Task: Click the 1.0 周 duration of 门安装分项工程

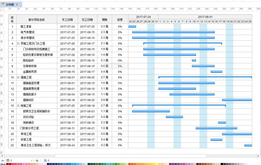Action: [x=104, y=128]
